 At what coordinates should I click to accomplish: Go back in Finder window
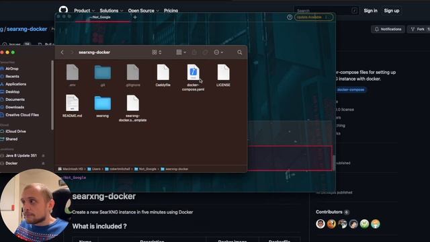[x=62, y=52]
